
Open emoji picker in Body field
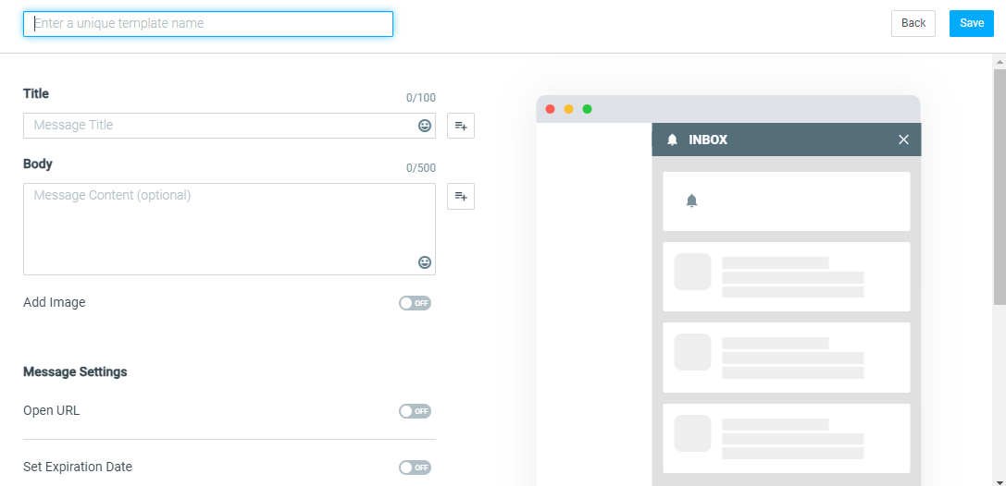coord(425,261)
